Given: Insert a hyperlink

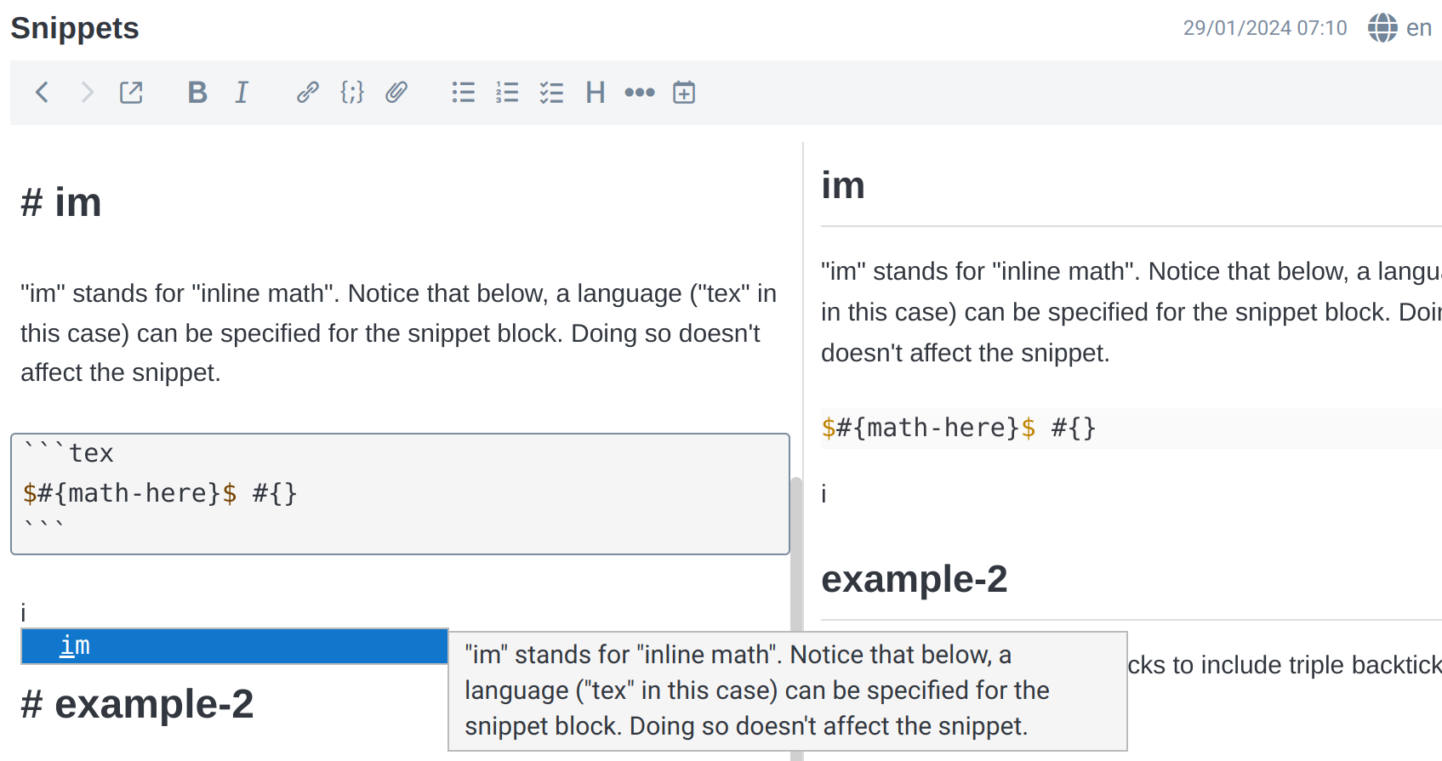Looking at the screenshot, I should coord(308,92).
